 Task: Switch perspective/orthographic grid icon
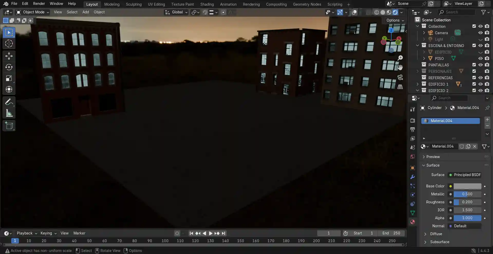[x=400, y=87]
